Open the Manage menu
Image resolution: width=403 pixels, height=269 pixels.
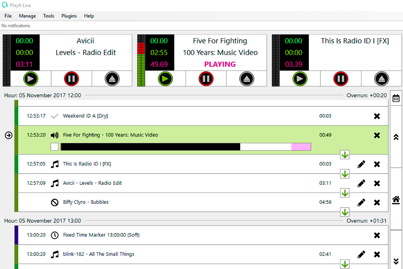[x=27, y=16]
